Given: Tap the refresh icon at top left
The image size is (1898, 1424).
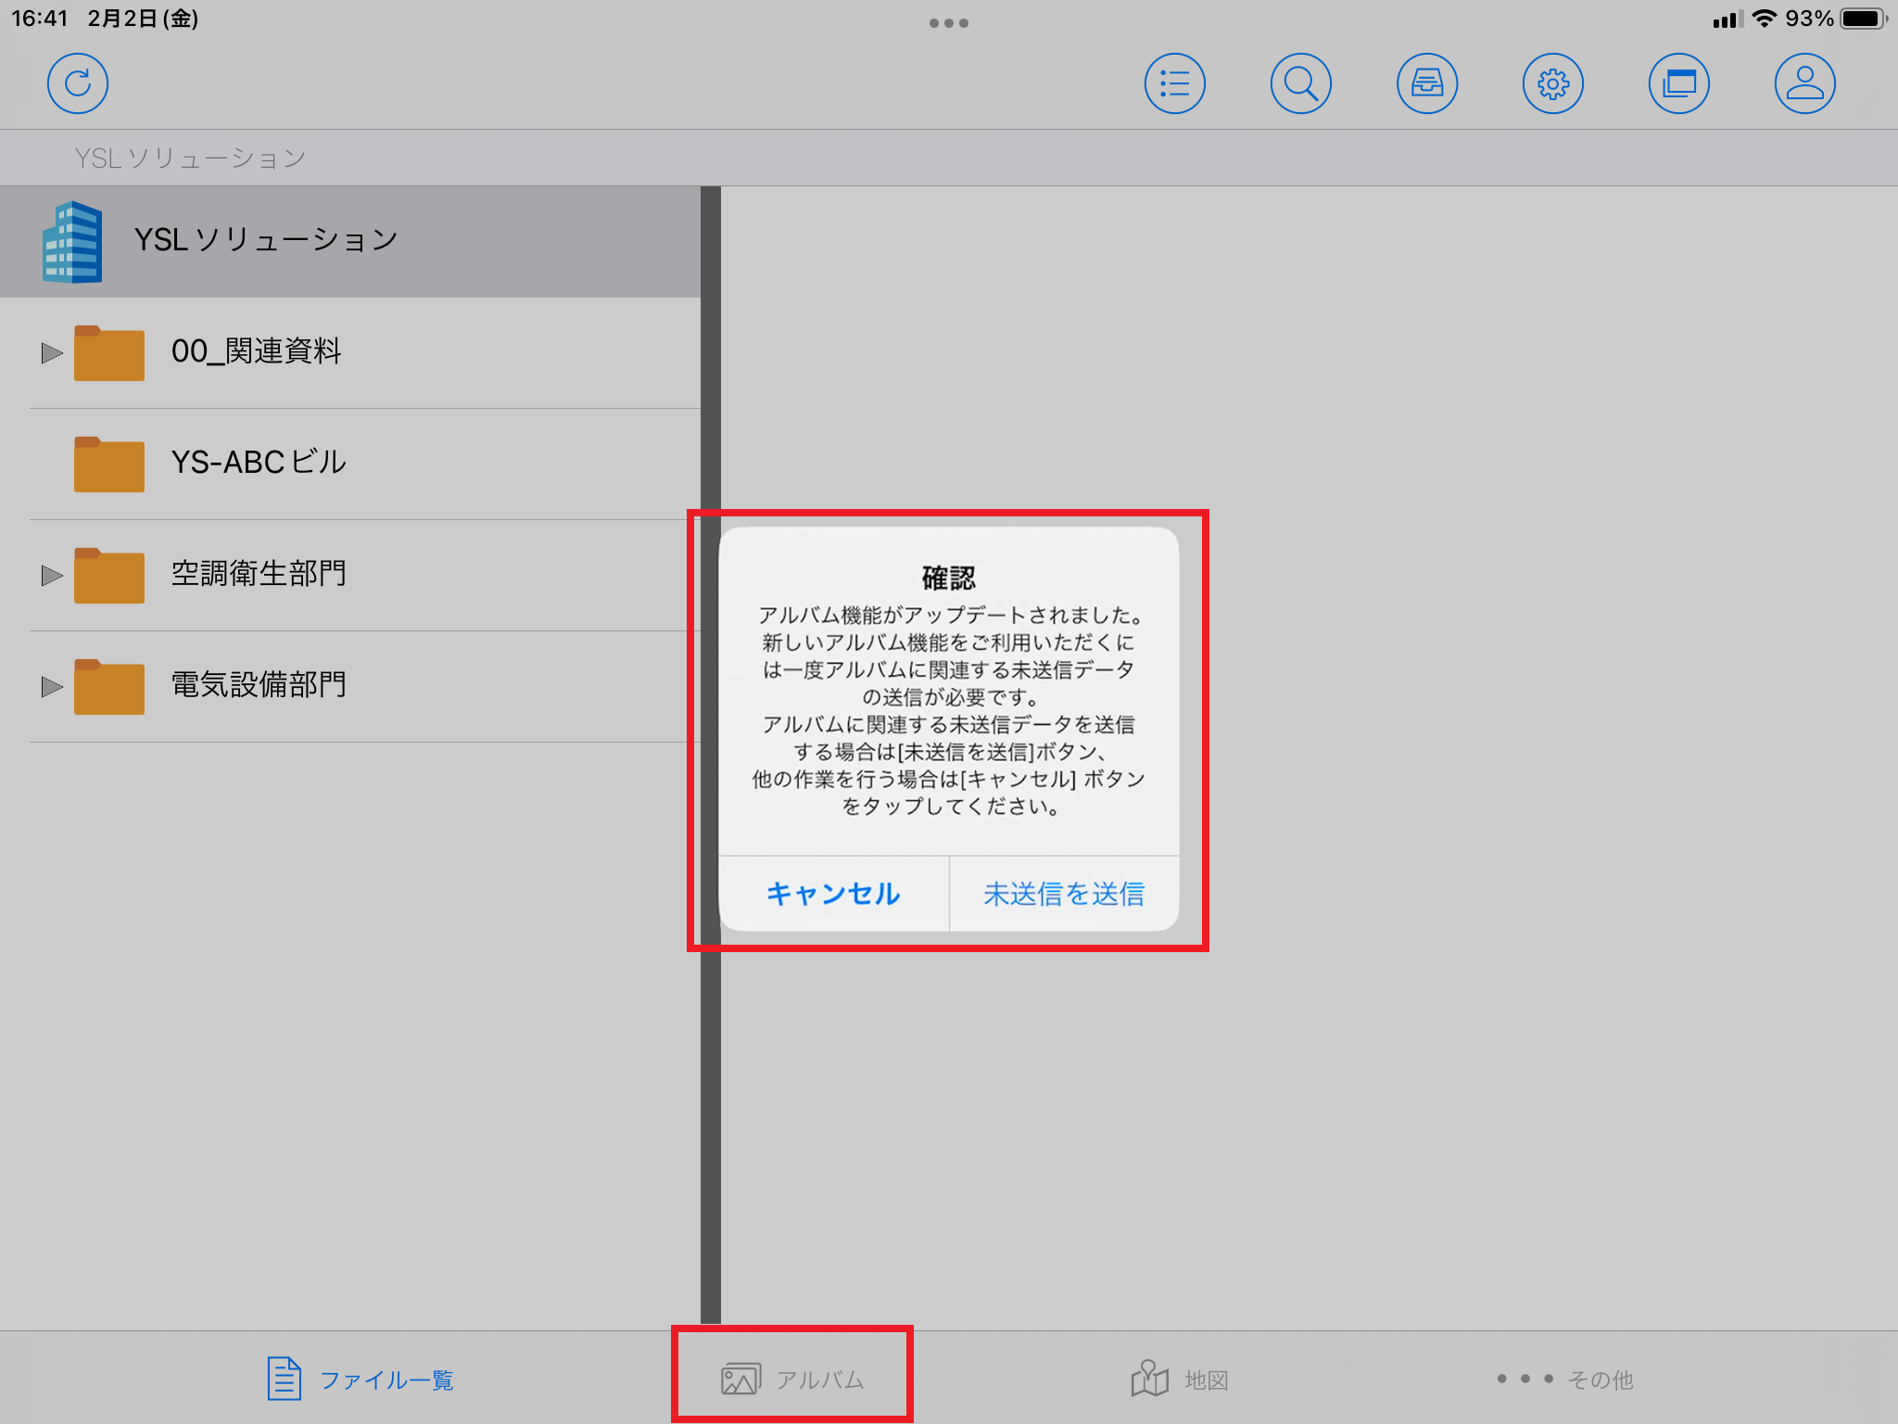Looking at the screenshot, I should pos(78,83).
